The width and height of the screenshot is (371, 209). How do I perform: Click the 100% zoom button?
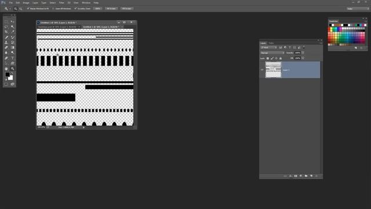pyautogui.click(x=97, y=9)
